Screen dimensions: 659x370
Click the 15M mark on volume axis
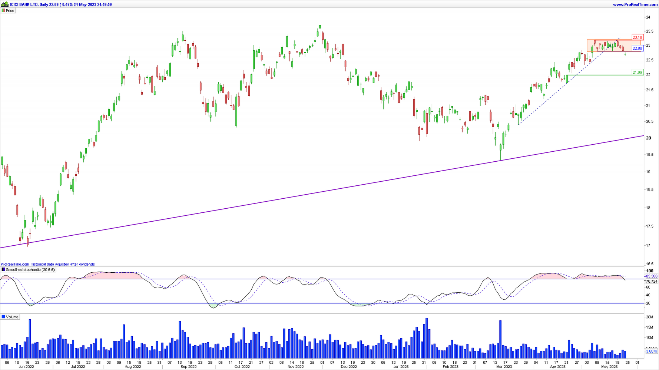(650, 327)
